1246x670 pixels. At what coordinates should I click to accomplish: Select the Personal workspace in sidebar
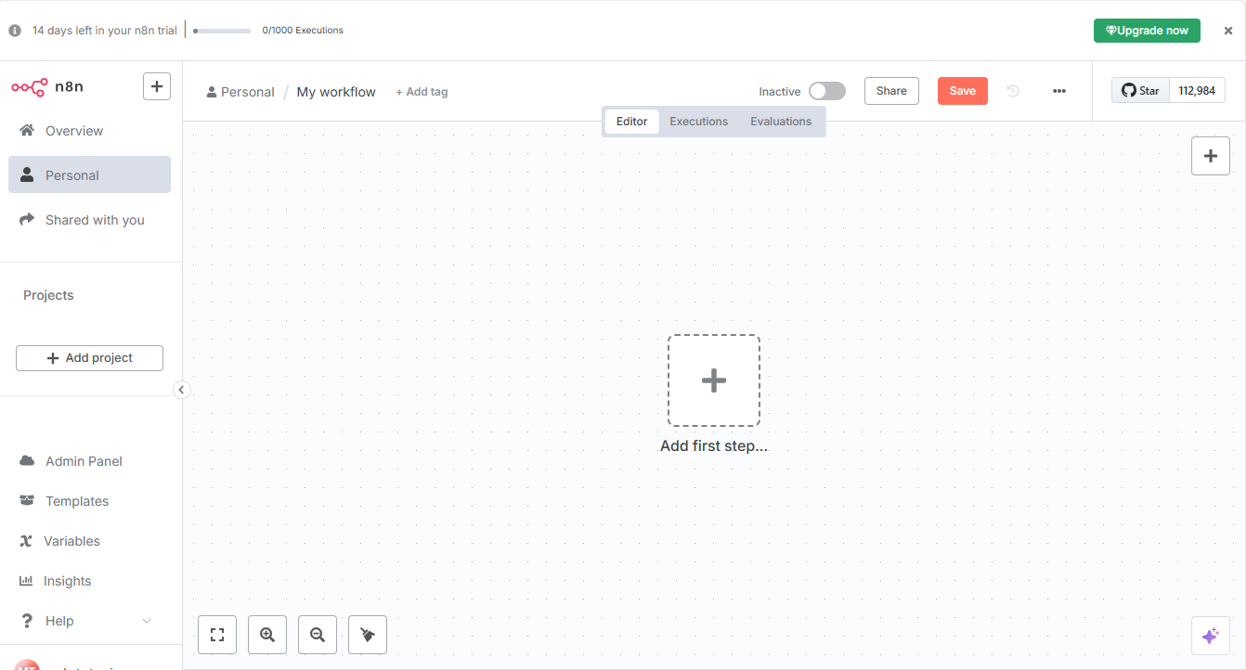[89, 174]
